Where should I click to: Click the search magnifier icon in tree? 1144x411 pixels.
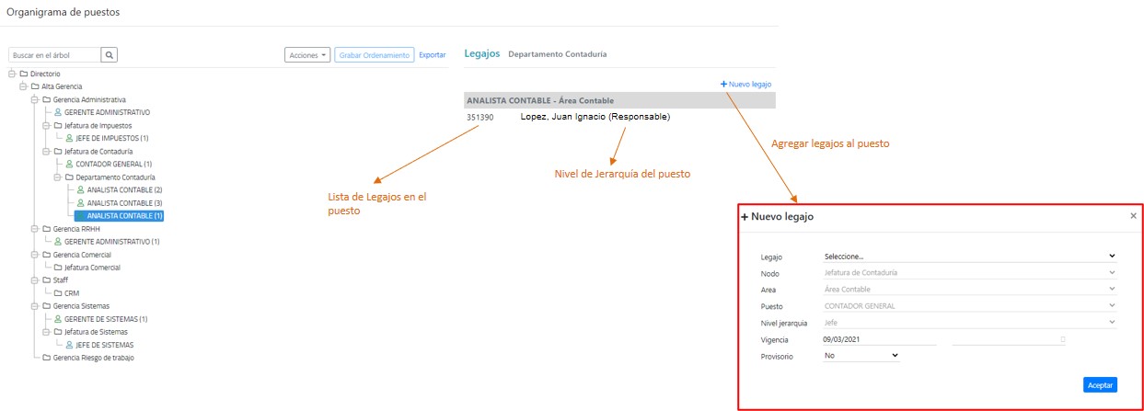[x=110, y=55]
